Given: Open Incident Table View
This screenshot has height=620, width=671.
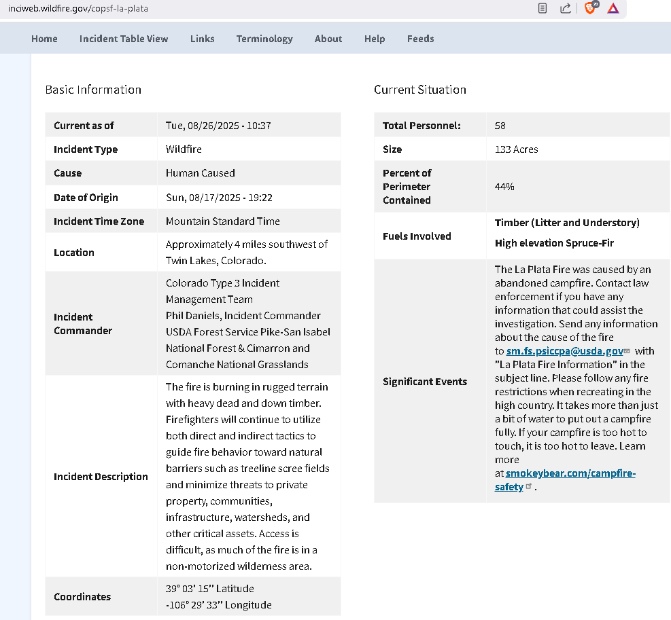Looking at the screenshot, I should (x=124, y=39).
